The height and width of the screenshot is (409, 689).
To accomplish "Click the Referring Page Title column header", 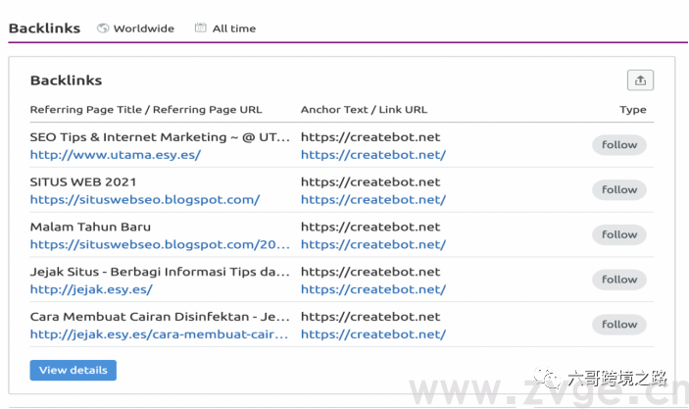I will point(146,110).
